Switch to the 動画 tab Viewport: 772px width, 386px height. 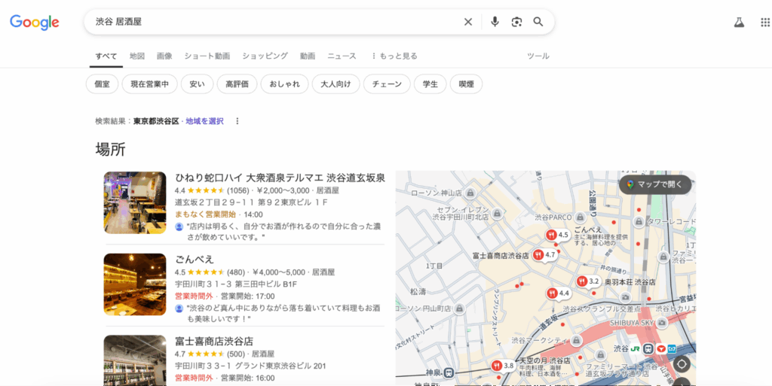coord(308,56)
